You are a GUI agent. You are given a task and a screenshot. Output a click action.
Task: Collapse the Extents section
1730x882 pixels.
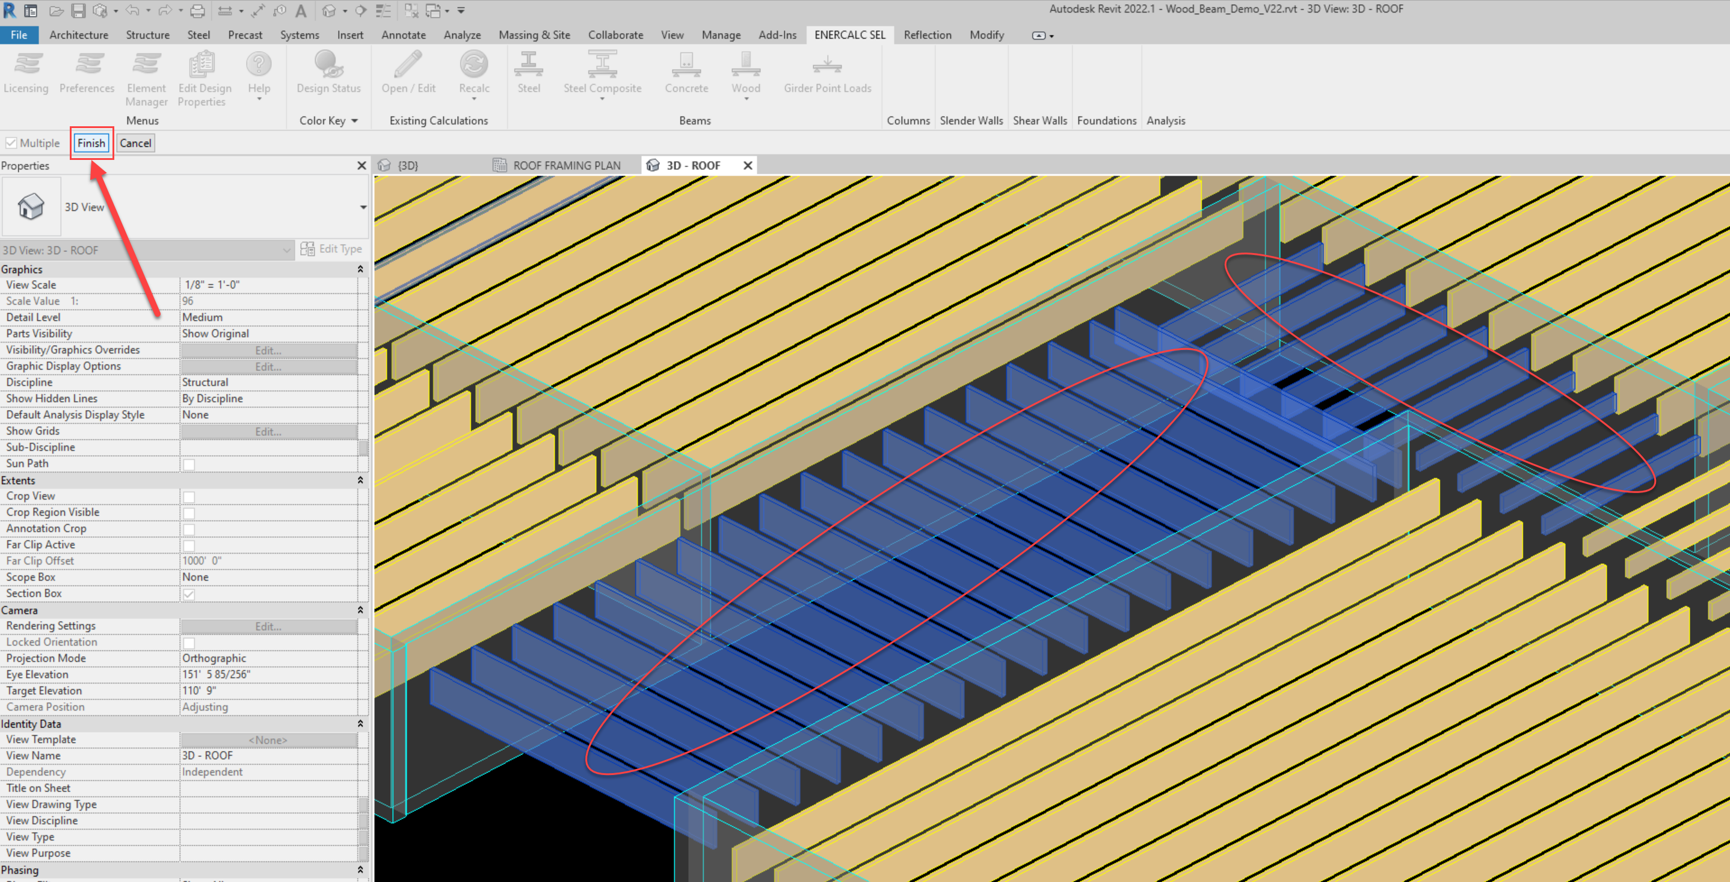pyautogui.click(x=360, y=480)
